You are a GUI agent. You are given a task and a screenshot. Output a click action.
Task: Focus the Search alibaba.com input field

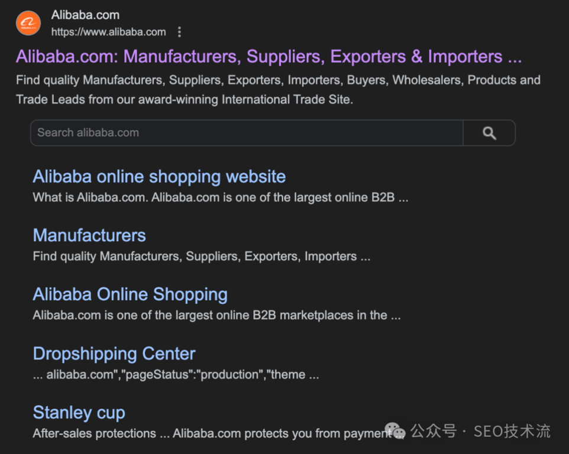click(246, 133)
